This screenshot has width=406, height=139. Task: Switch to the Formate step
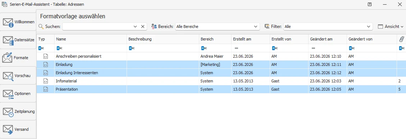[x=18, y=58]
